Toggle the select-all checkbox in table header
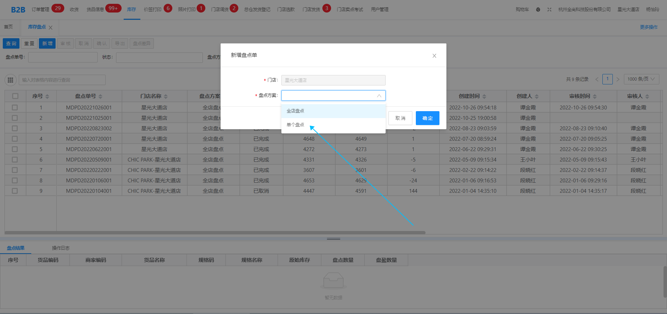The height and width of the screenshot is (314, 667). [x=15, y=96]
